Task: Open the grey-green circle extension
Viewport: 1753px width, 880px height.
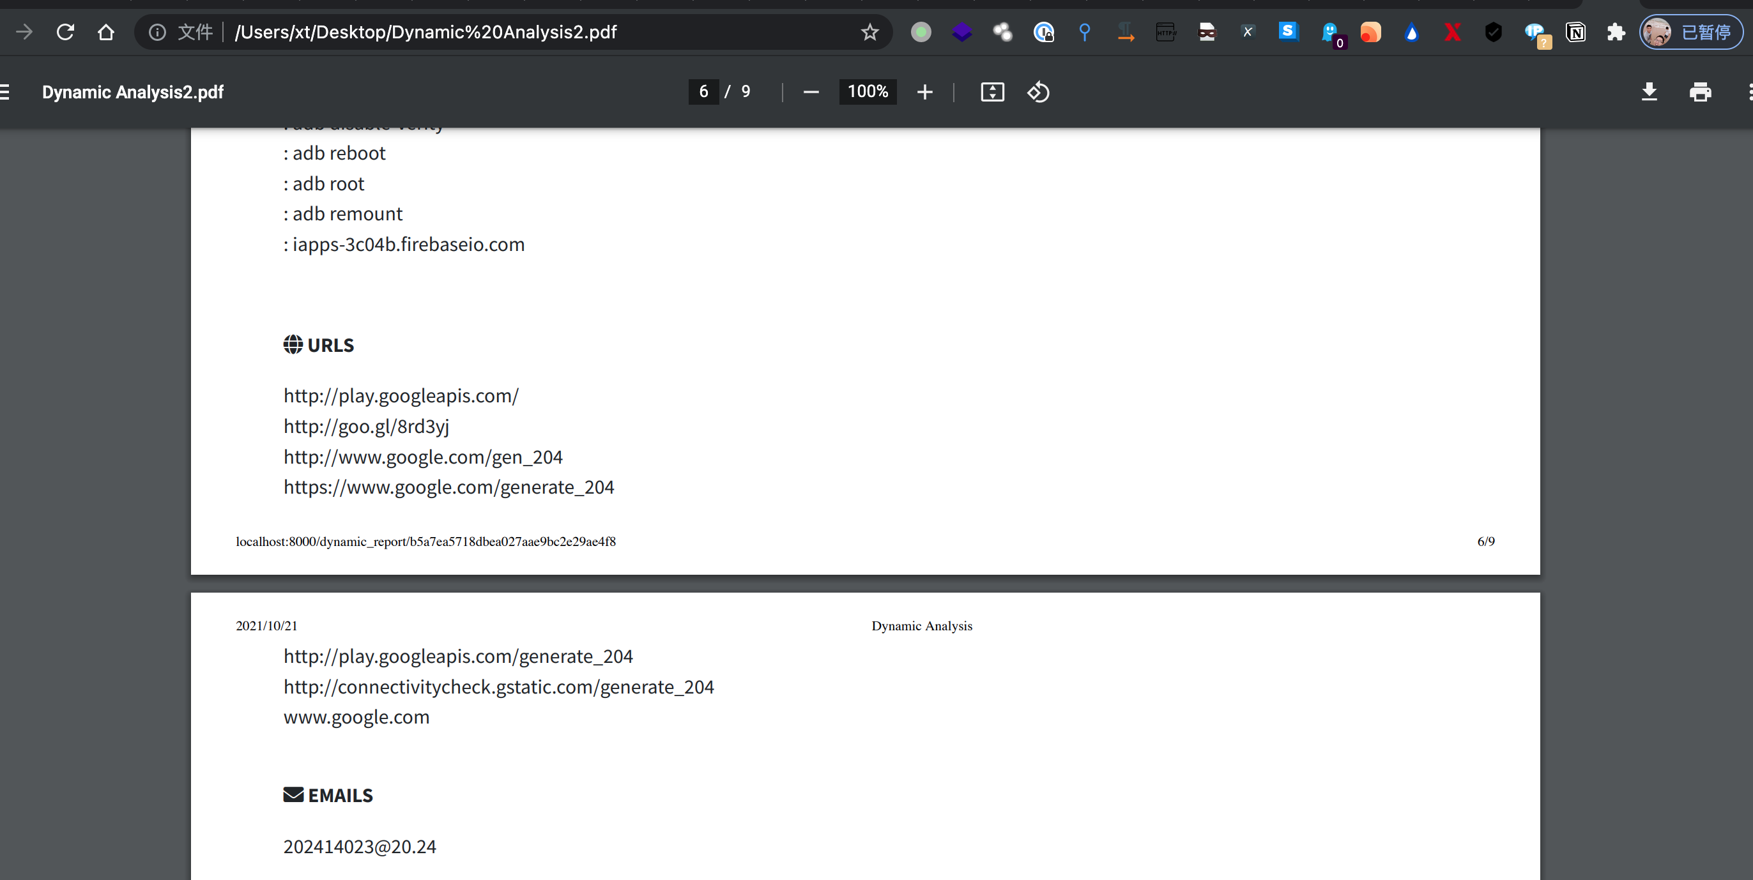Action: tap(921, 32)
